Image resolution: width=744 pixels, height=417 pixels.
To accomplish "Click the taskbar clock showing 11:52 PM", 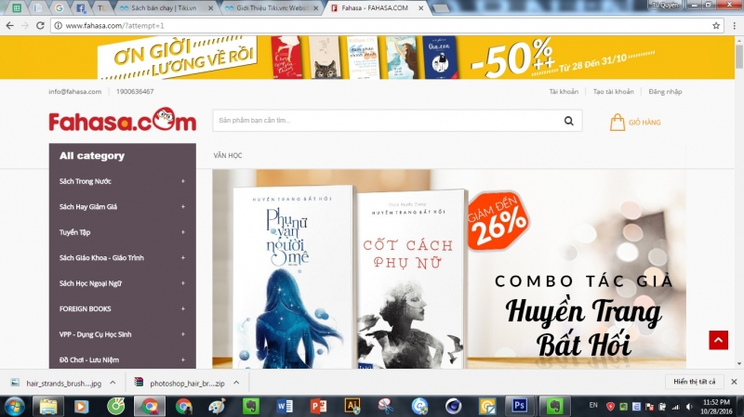I will (716, 407).
